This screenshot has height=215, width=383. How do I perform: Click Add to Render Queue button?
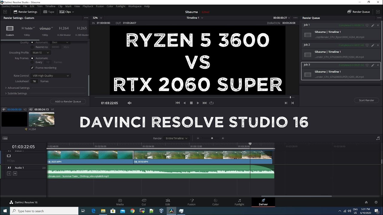pyautogui.click(x=68, y=102)
